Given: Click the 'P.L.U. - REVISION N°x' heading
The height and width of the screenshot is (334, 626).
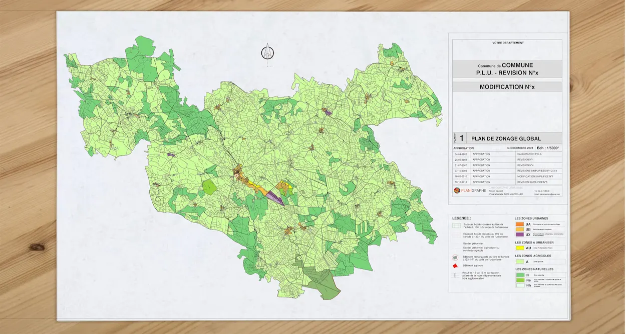Looking at the screenshot, I should [x=507, y=73].
